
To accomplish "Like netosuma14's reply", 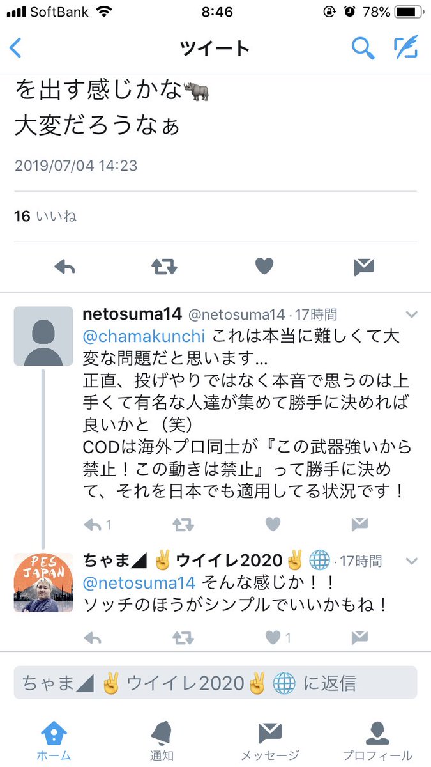I will (273, 525).
